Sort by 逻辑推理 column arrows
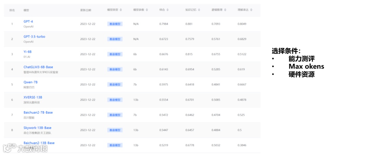Viewport: 366px width, 155px height. point(225,10)
